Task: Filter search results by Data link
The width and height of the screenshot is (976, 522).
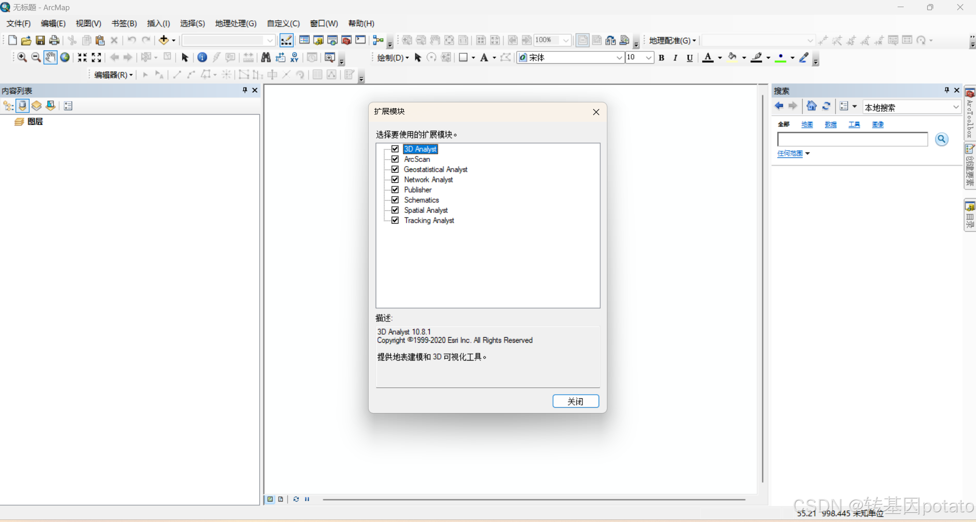Action: (x=830, y=124)
